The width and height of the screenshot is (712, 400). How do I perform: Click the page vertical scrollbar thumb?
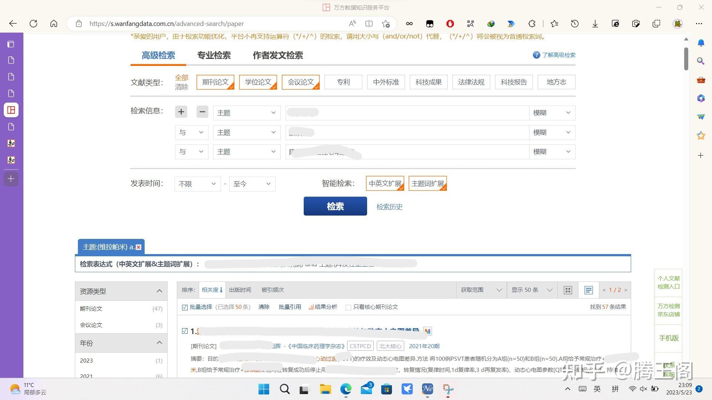click(x=686, y=59)
